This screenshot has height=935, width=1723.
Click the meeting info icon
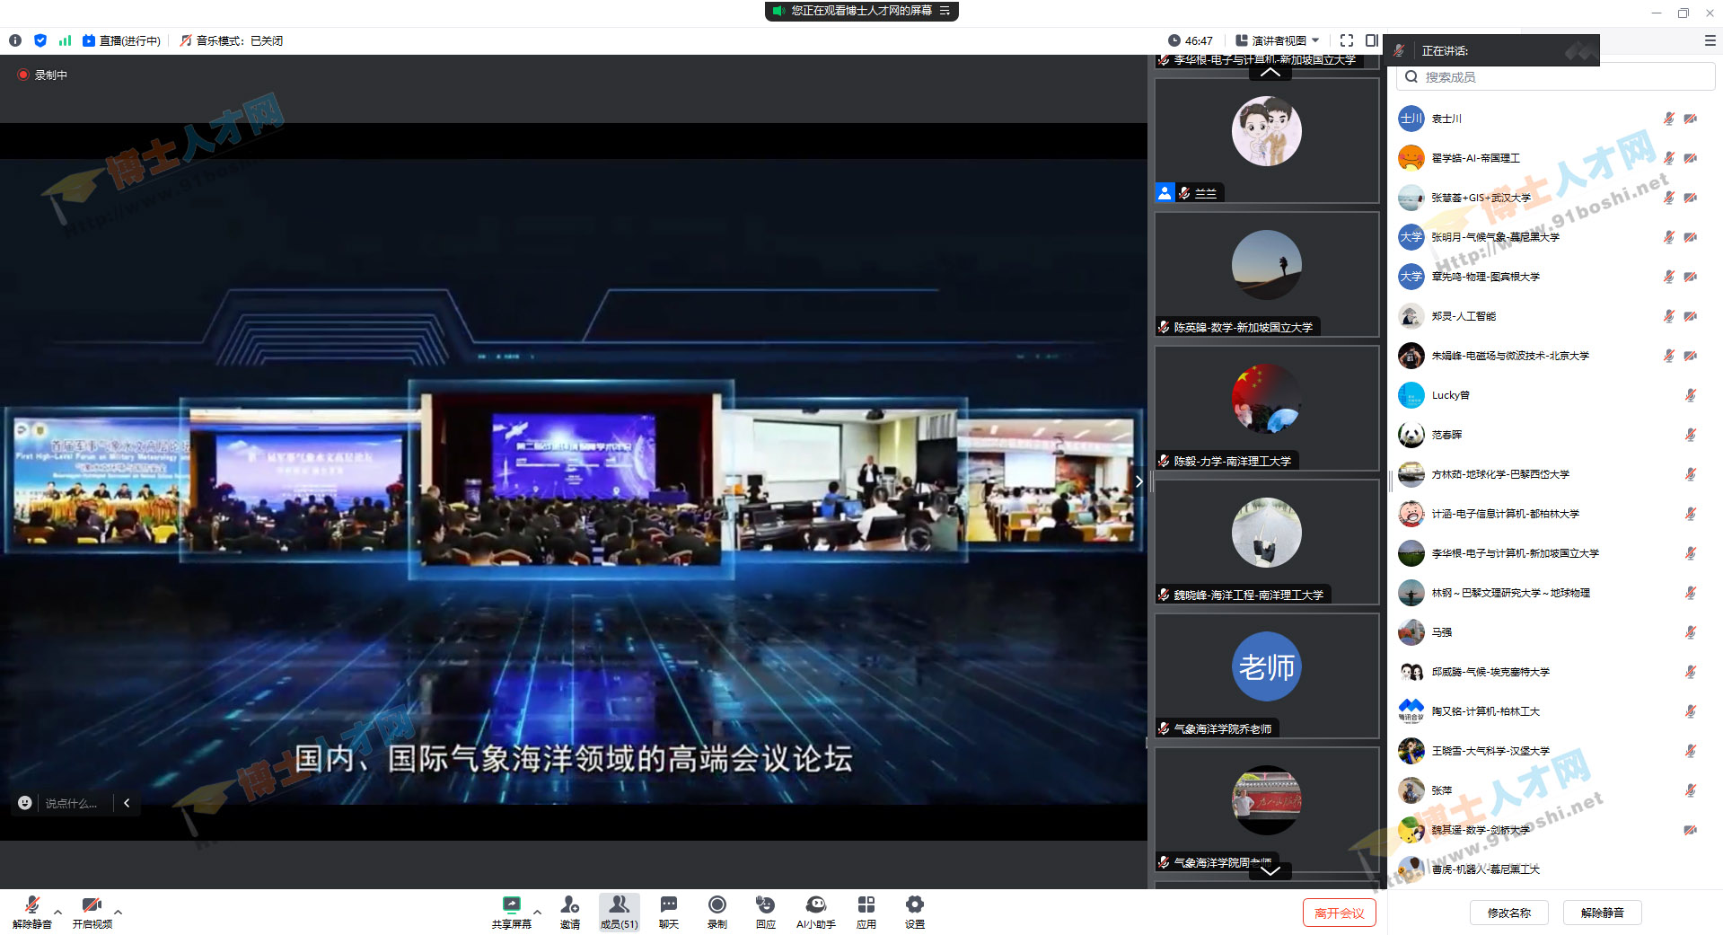(15, 40)
